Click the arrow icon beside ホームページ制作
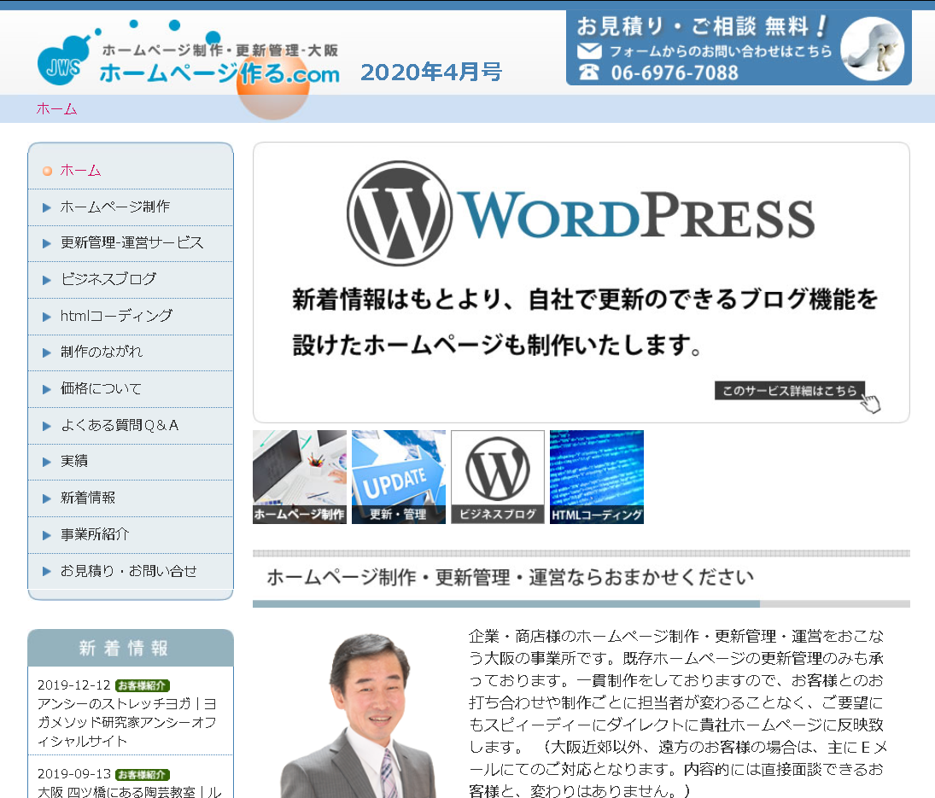Image resolution: width=935 pixels, height=798 pixels. (x=46, y=207)
